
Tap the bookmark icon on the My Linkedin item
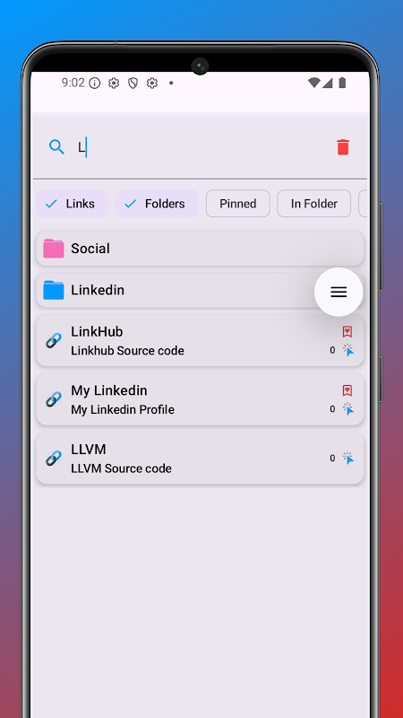[x=347, y=390]
